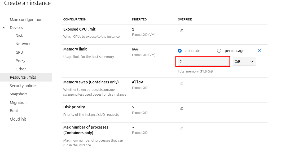
Task: Edit the Disk priority override
Action: 182,108
